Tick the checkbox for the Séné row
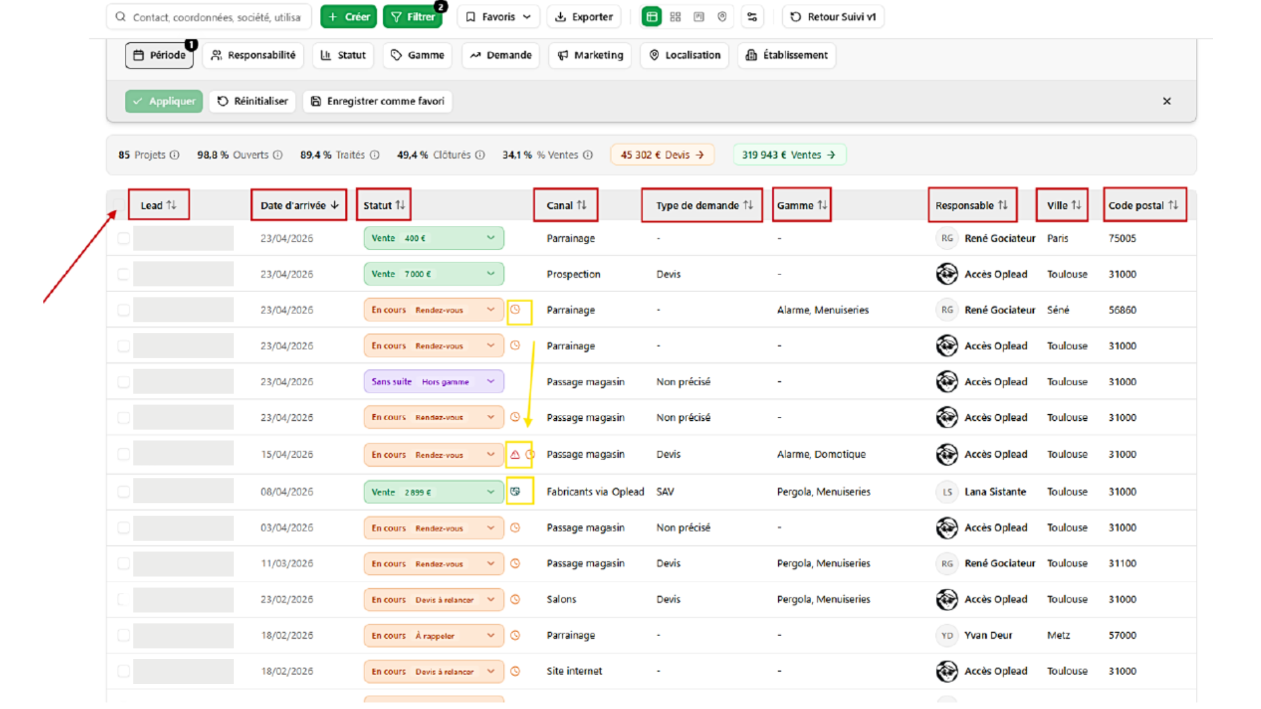The image size is (1261, 709). pos(123,310)
